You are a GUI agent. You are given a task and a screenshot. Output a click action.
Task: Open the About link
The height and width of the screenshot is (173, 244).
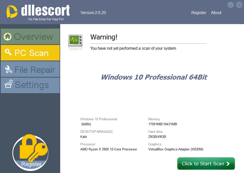[216, 13]
